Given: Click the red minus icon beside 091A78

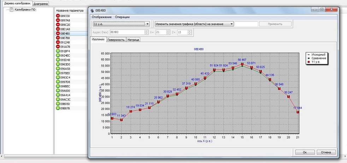Looking at the screenshot, I should [x=58, y=47].
